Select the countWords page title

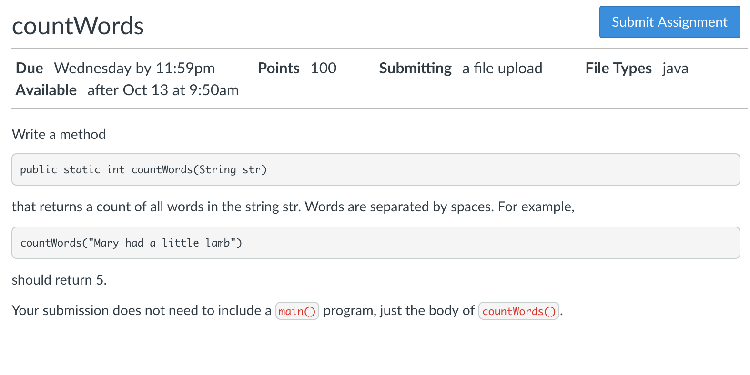pyautogui.click(x=77, y=26)
